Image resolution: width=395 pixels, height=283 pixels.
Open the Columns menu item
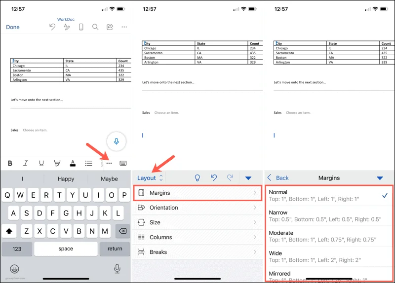coord(197,237)
